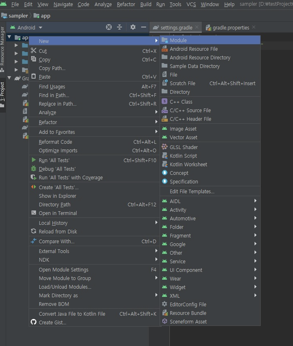293x346 pixels.
Task: Collapse the app module tree node
Action: [9, 37]
